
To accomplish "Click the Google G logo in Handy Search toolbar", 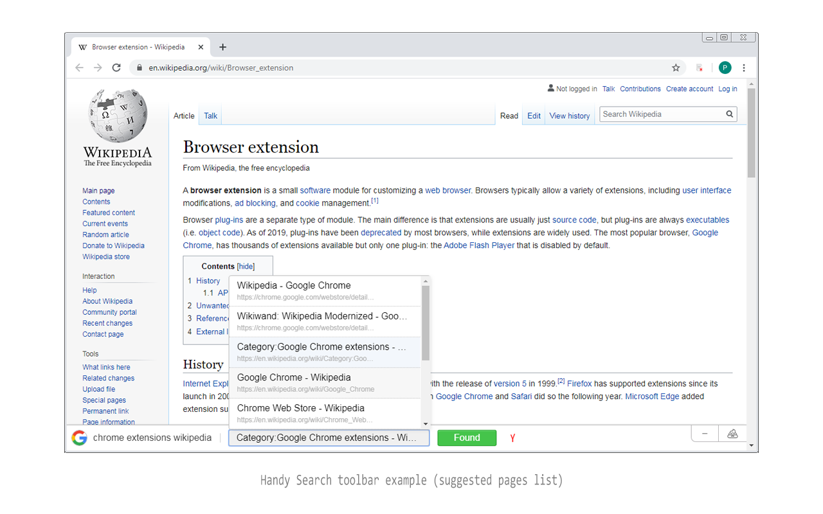I will coord(79,438).
